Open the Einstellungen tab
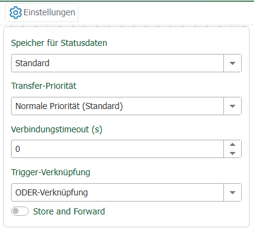This screenshot has height=231, width=254. pos(42,12)
